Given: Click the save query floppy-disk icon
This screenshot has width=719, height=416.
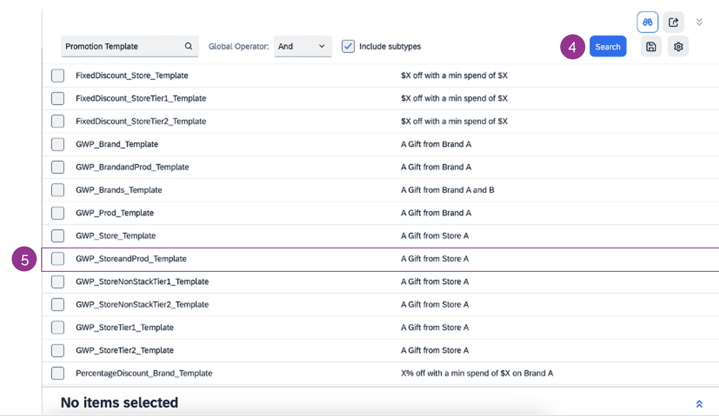Looking at the screenshot, I should click(x=651, y=46).
